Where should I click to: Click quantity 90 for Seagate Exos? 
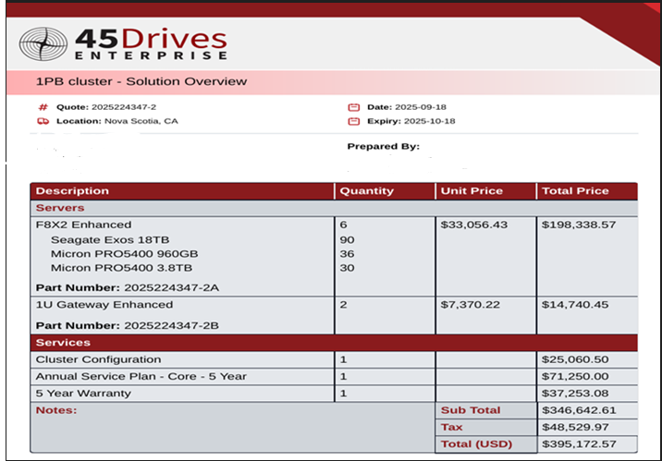click(x=347, y=240)
